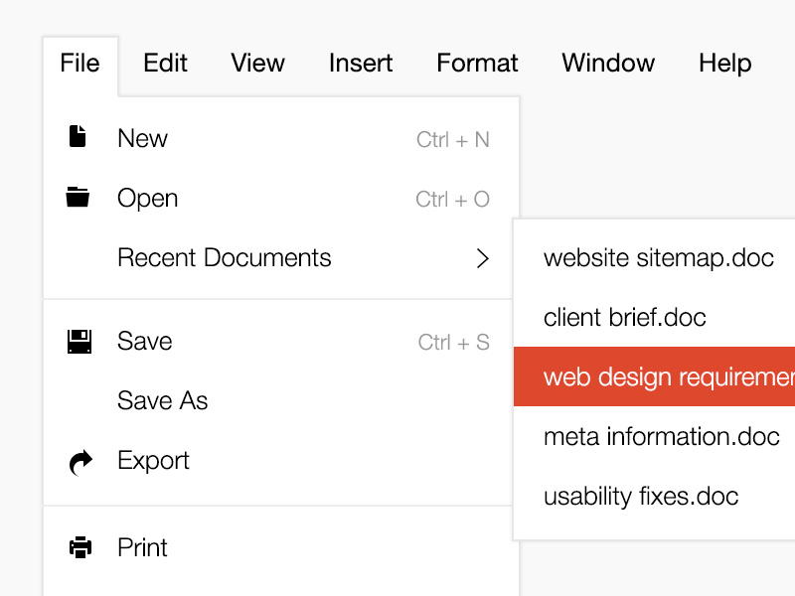Click the Open folder icon
795x596 pixels.
(x=78, y=197)
